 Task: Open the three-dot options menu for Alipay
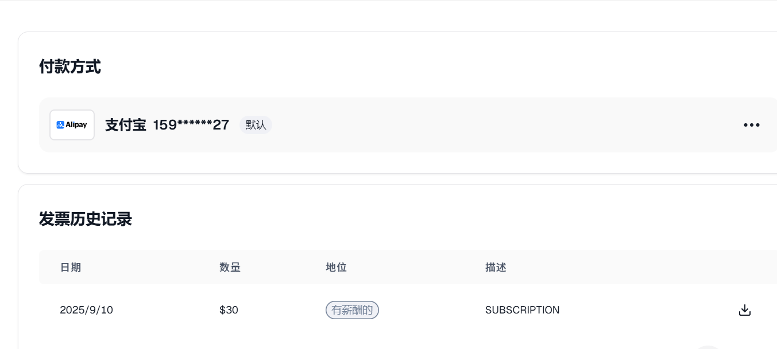pos(751,125)
